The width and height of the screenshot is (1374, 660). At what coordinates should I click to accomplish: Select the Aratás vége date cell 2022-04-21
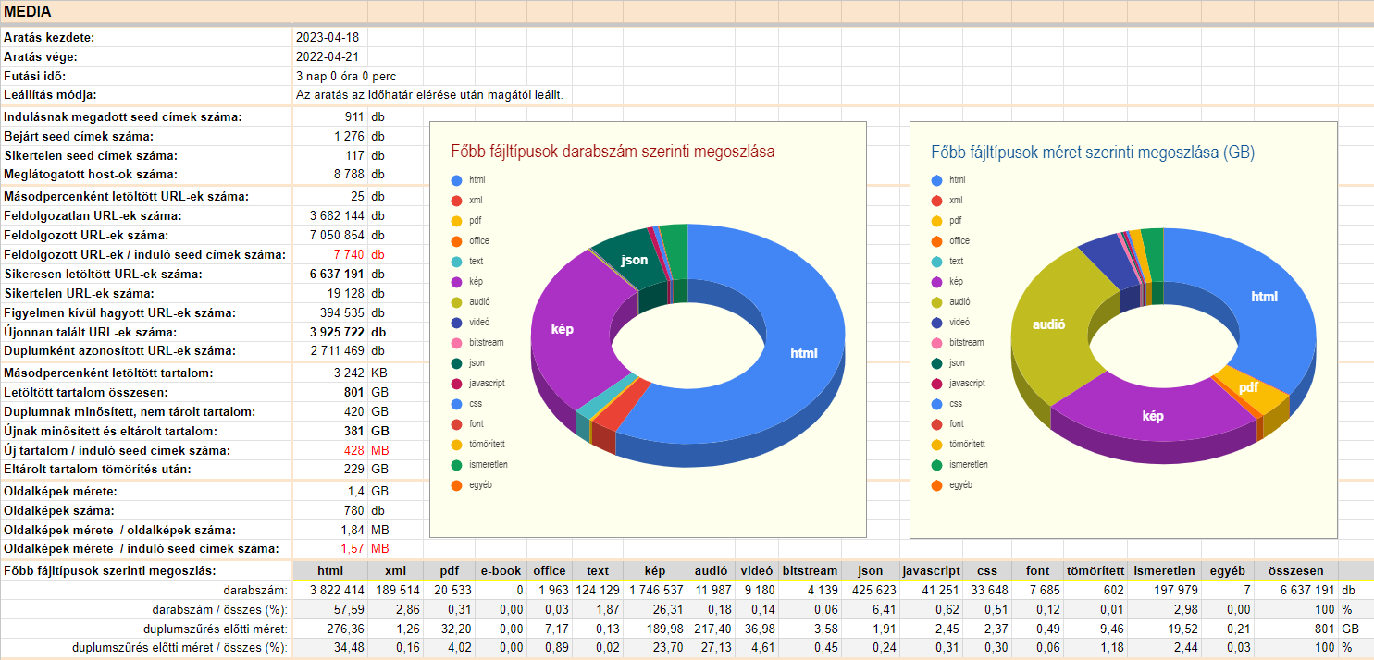point(328,57)
